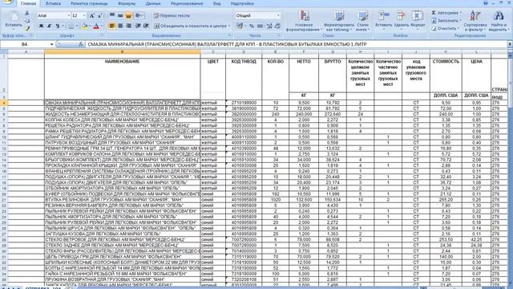Viewport: 513px width, 289px height.
Task: Click the accounting number format icon
Action: (240, 26)
